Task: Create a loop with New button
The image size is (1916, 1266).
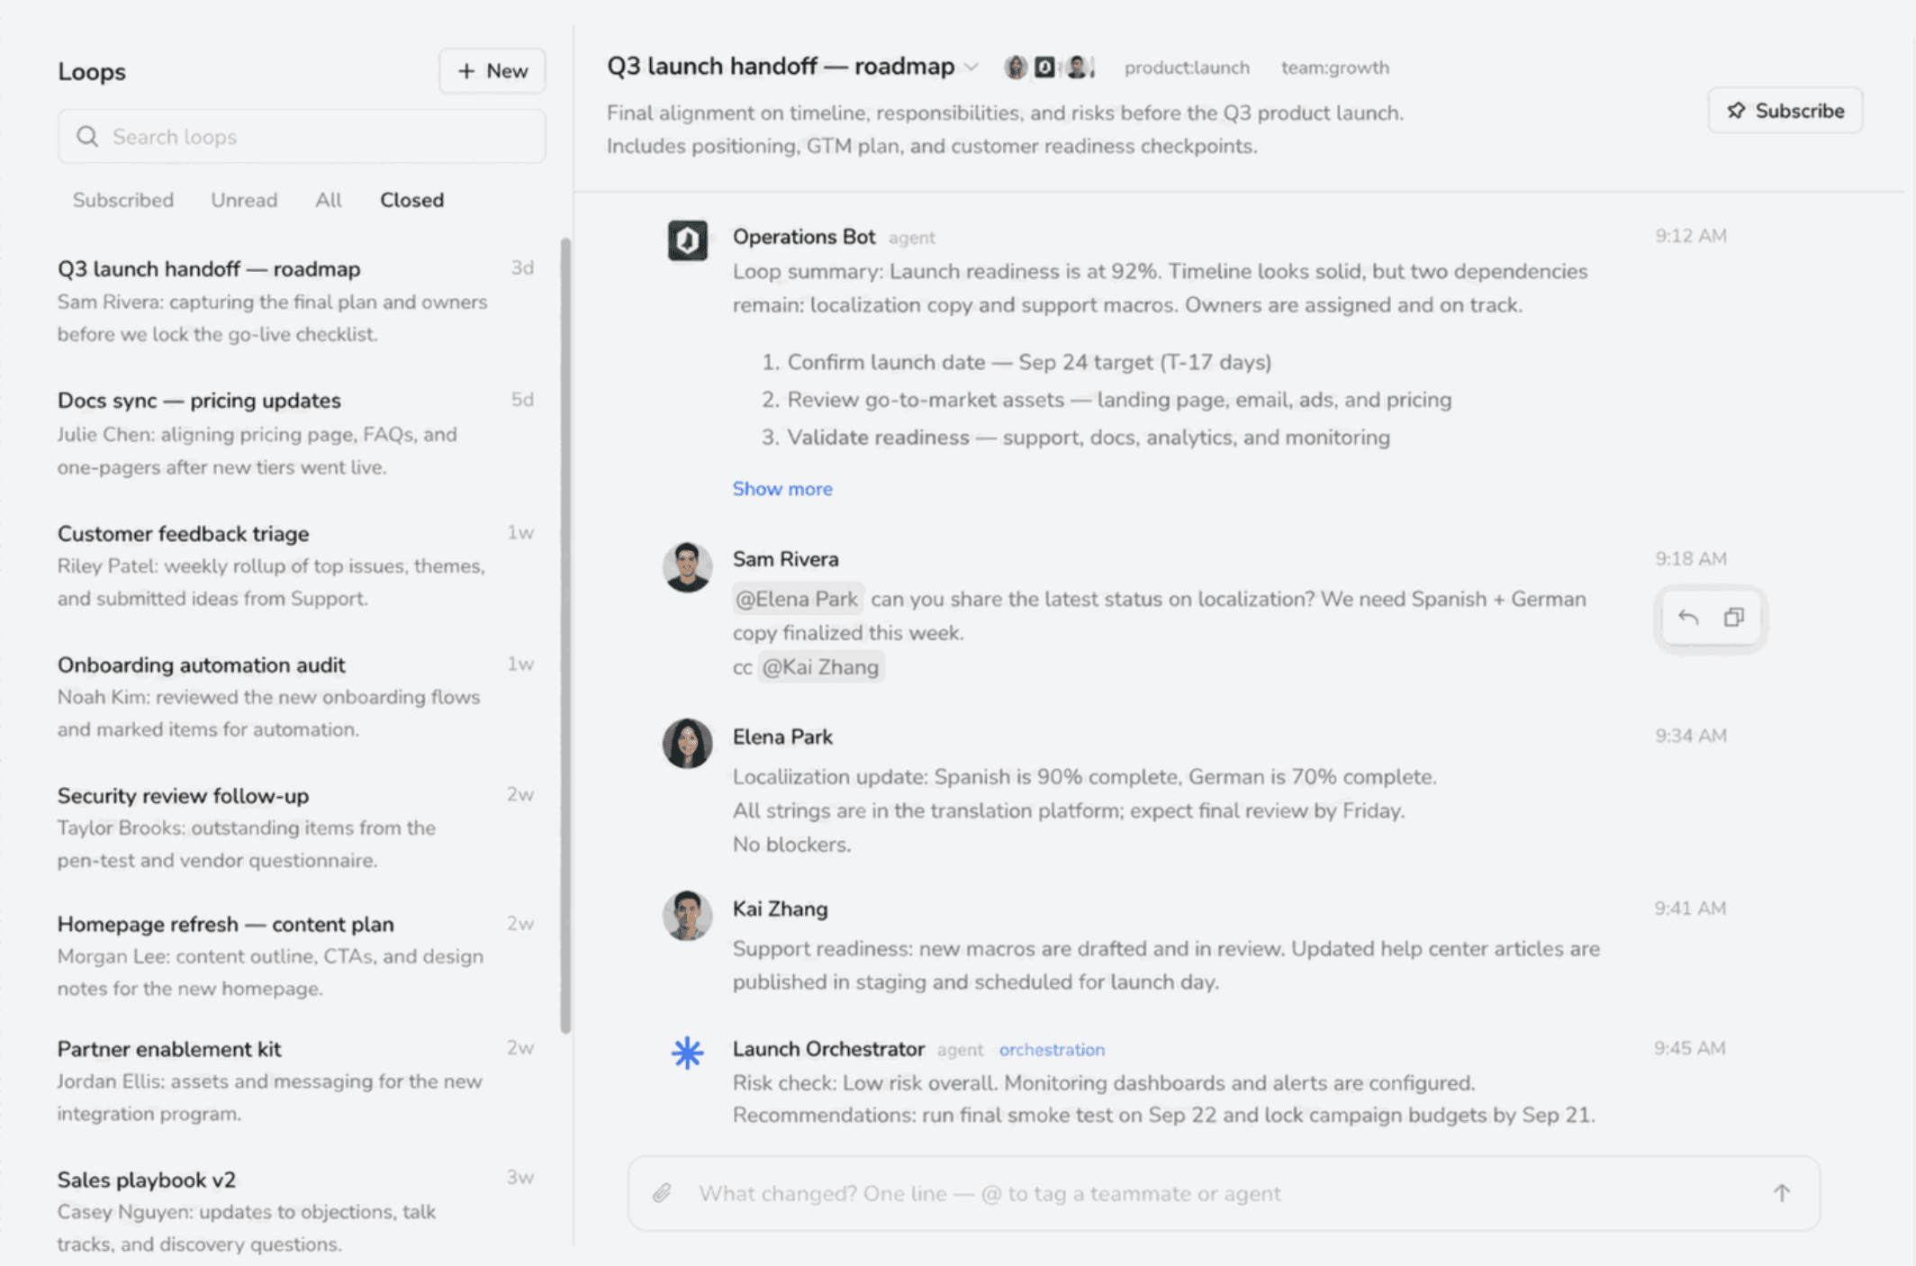Action: point(493,71)
